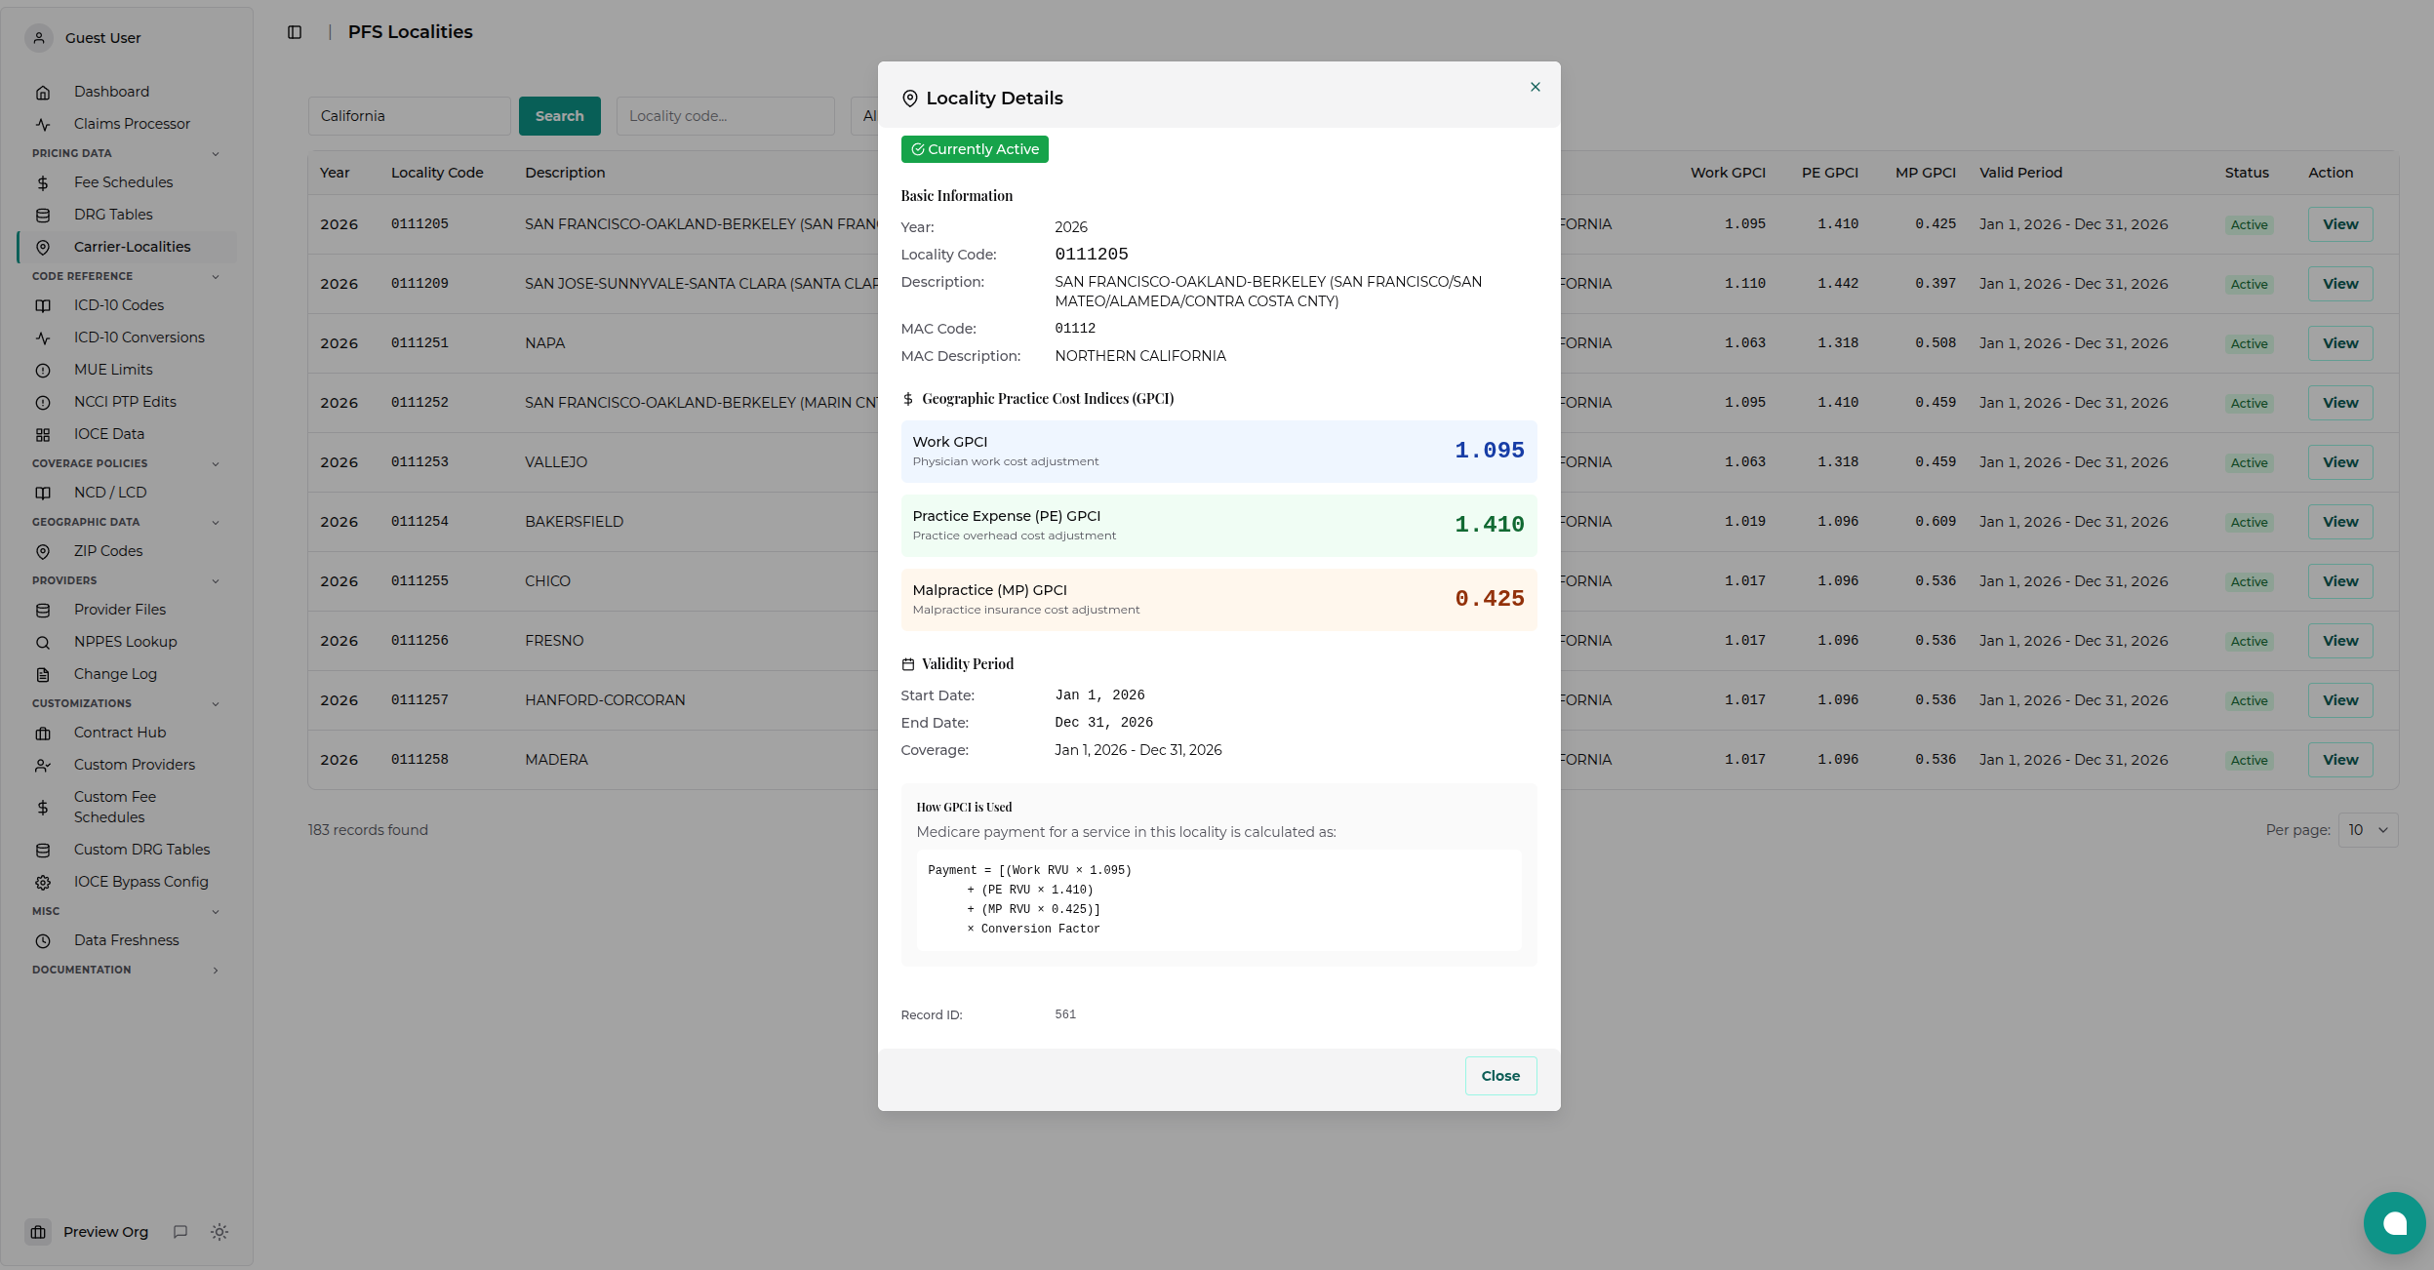Click the ZIP Codes pin icon
The image size is (2434, 1270).
[x=43, y=552]
